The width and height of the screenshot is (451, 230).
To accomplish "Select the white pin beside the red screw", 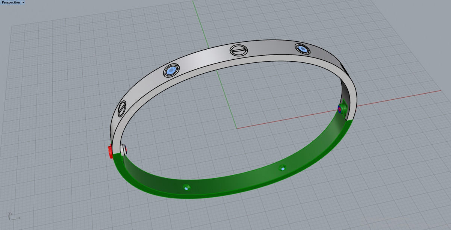I will [x=124, y=149].
